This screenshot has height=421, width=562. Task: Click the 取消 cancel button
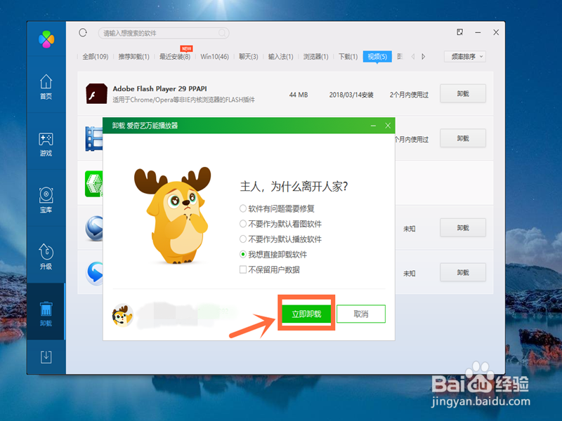(361, 314)
